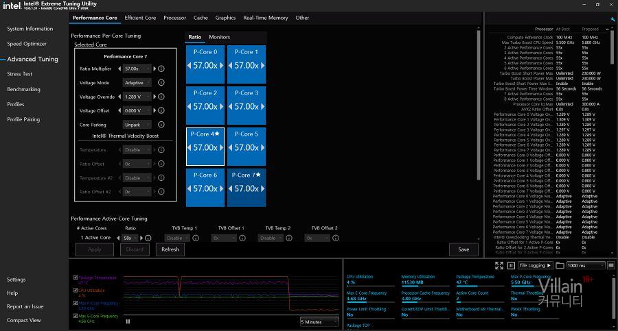Image resolution: width=618 pixels, height=331 pixels.
Task: Click the Core Parking info icon
Action: coord(161,125)
